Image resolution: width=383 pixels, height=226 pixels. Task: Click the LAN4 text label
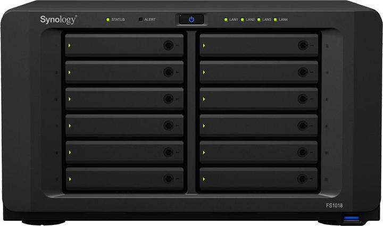283,19
